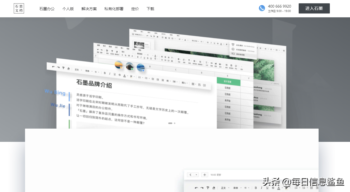Screen dimensions: 350x192
Task: Toggle Bold in bottom preview toolbar
Action: click(x=256, y=188)
